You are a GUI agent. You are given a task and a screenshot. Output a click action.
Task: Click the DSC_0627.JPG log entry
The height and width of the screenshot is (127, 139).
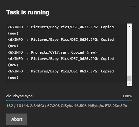pos(61,74)
